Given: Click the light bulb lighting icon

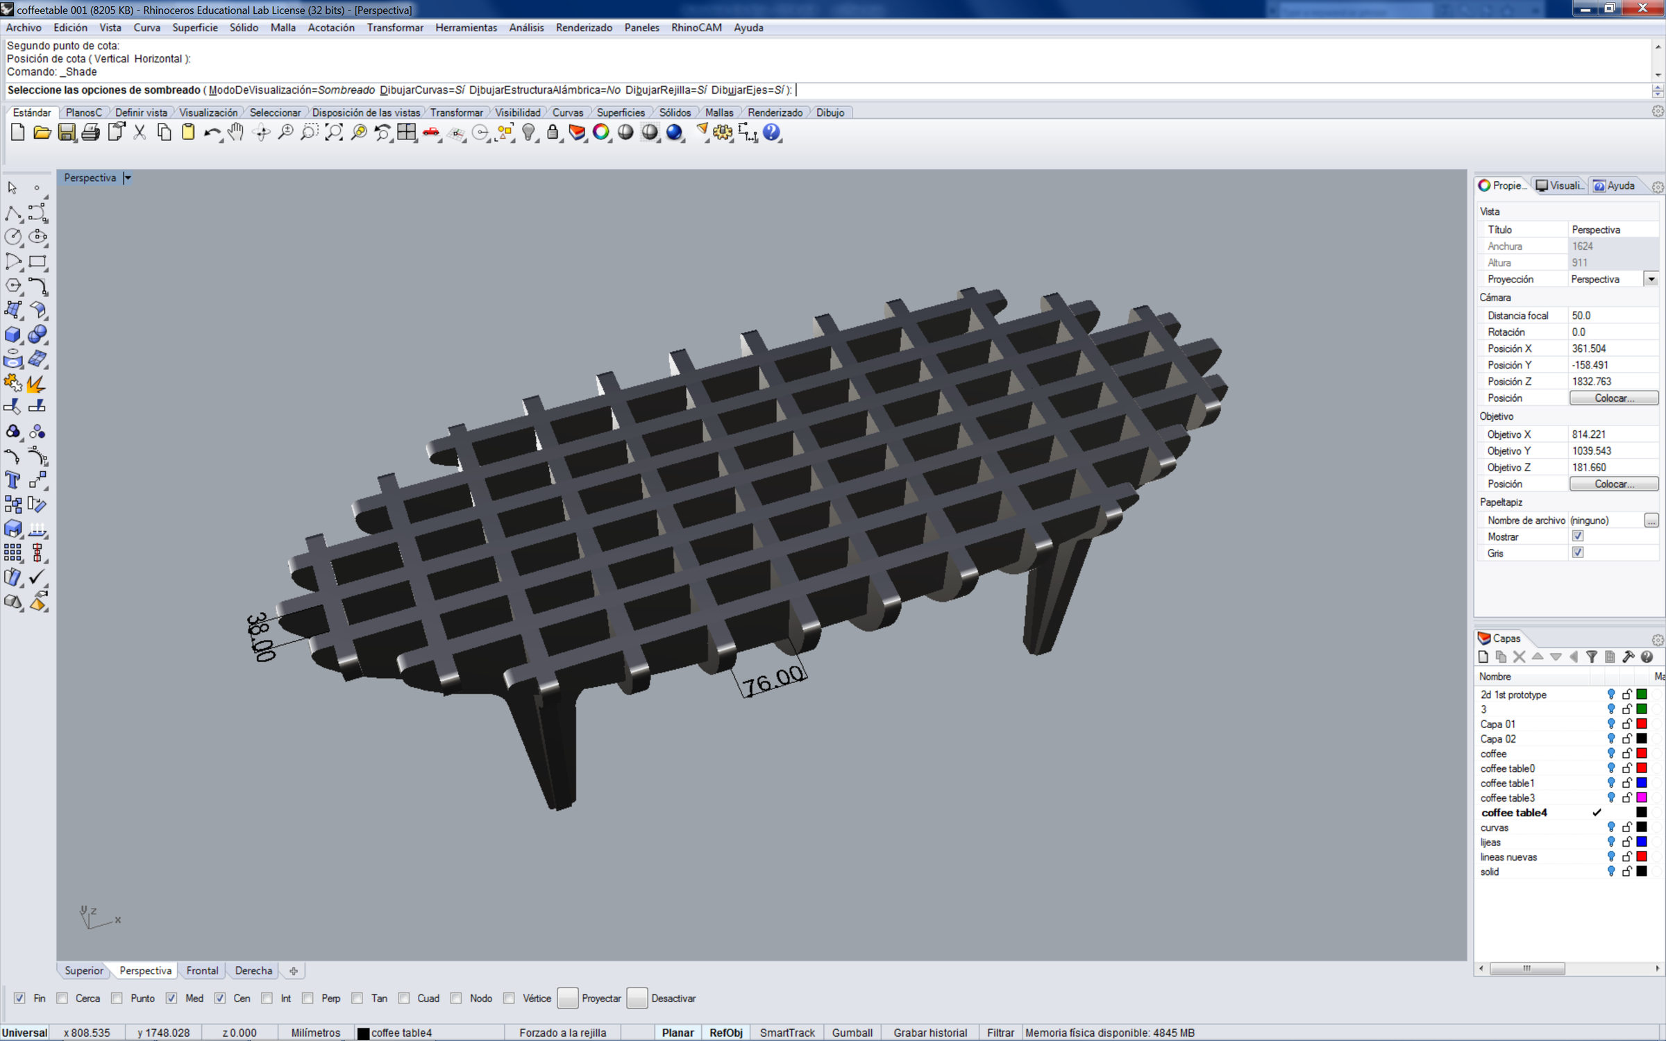Looking at the screenshot, I should pos(529,132).
